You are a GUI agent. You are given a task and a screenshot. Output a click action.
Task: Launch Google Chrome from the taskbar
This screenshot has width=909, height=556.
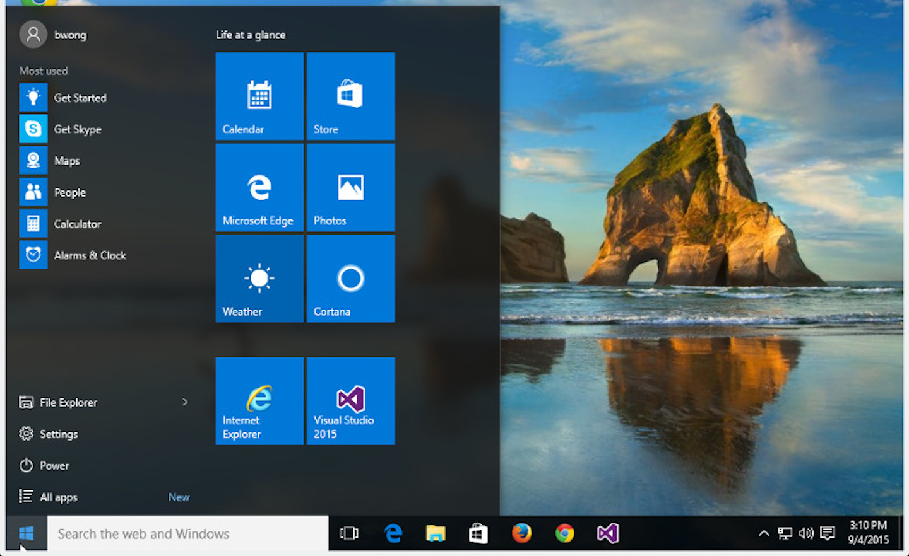[564, 533]
